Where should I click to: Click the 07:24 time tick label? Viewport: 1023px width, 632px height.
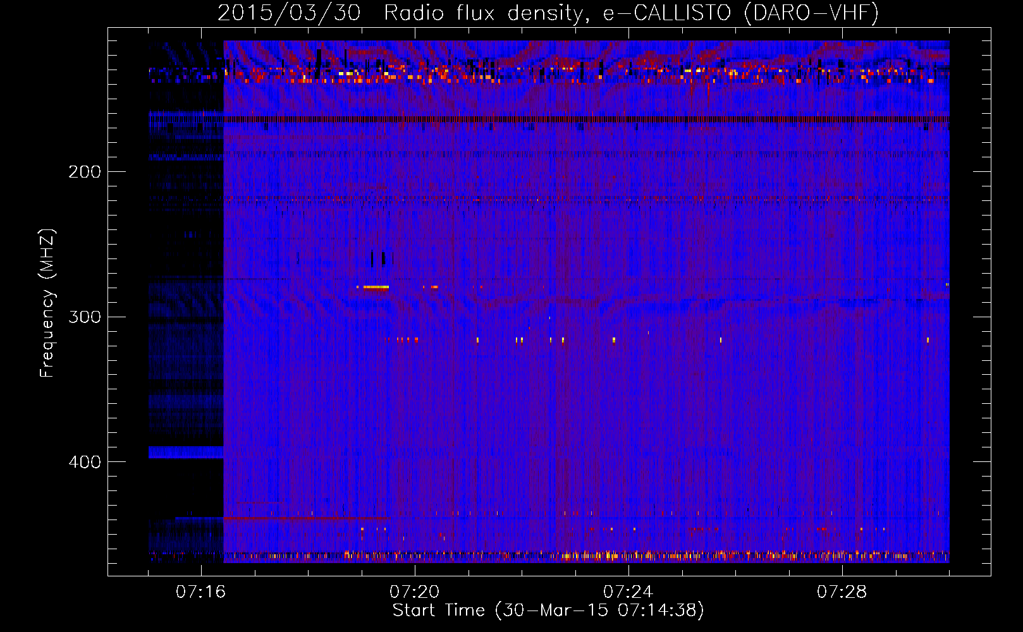tap(628, 592)
